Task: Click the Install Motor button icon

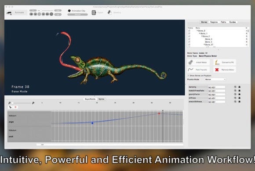Action: [x=190, y=62]
